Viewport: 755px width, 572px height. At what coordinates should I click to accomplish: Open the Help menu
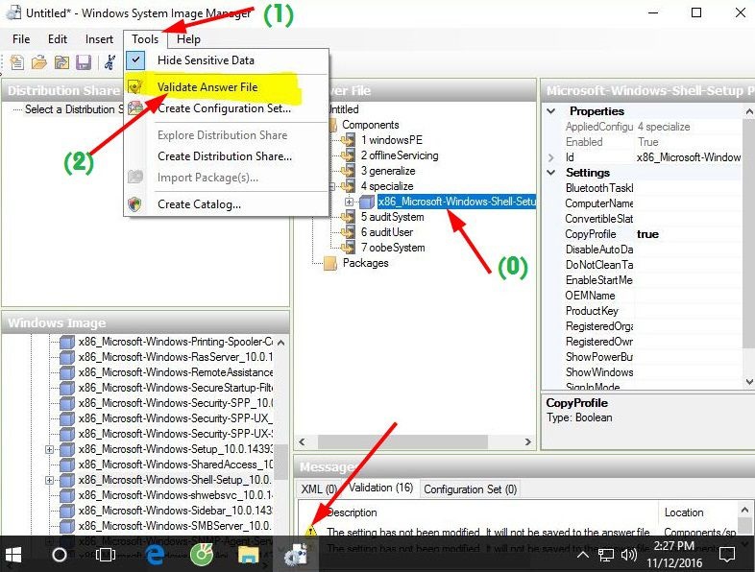point(188,39)
